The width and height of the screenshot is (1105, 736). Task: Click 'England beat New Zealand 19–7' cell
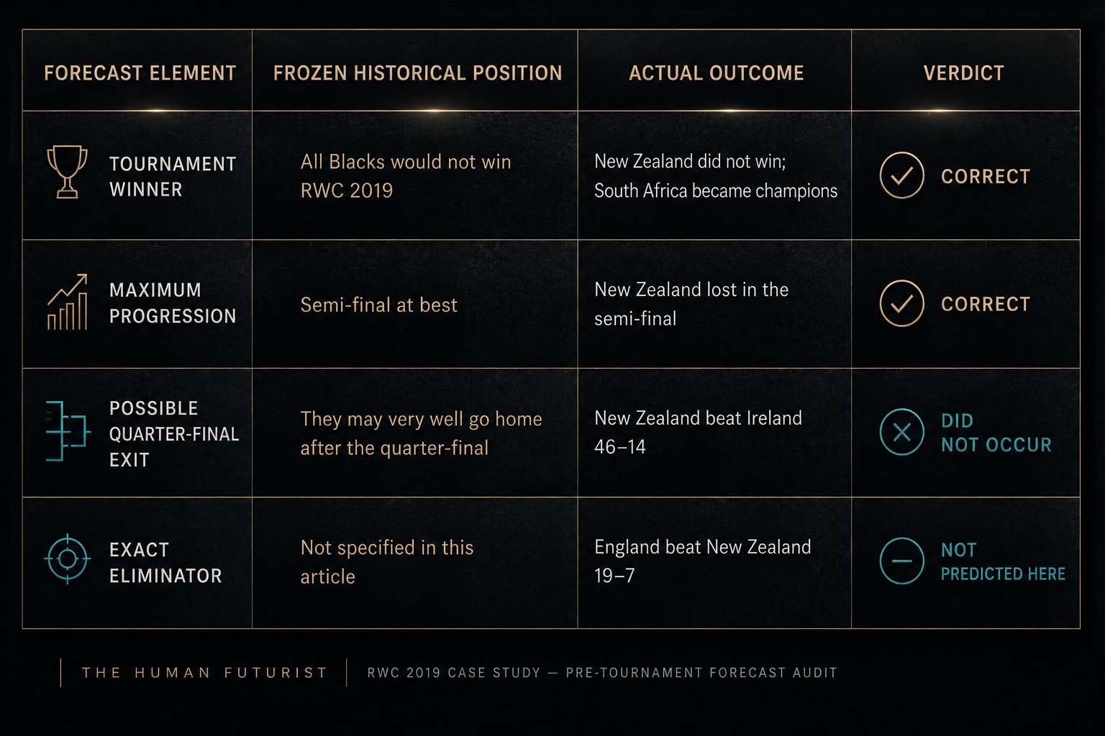coord(702,561)
